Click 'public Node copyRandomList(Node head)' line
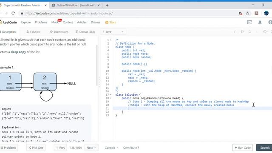This screenshot has width=272, height=153. [153, 98]
